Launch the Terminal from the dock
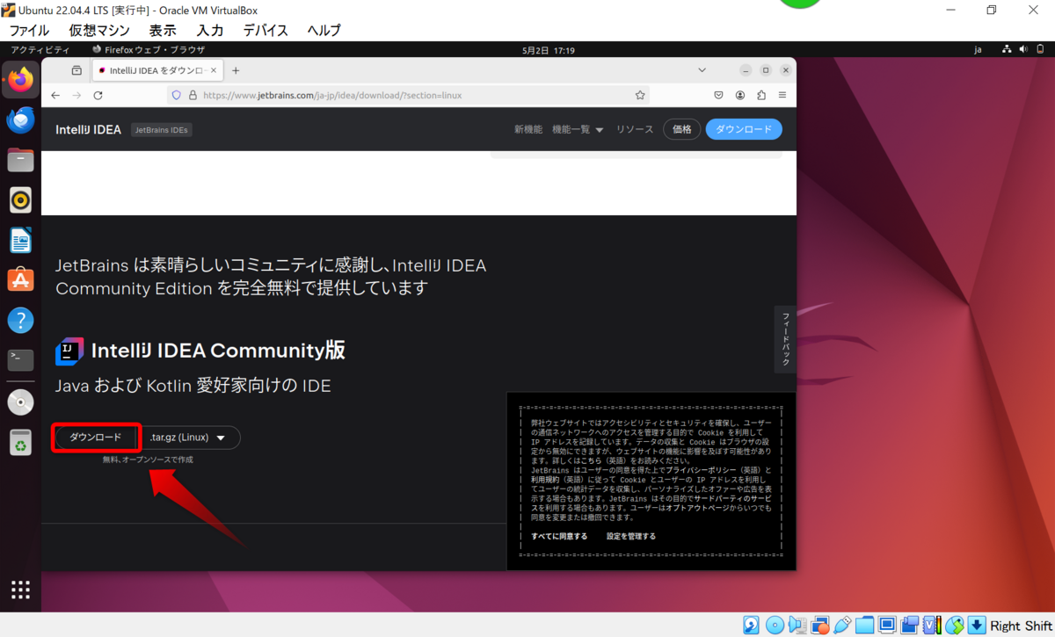 pyautogui.click(x=20, y=360)
